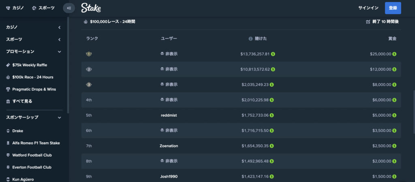Click green currency icon beside $25,000.00 prize
This screenshot has height=182, width=415.
pos(394,54)
